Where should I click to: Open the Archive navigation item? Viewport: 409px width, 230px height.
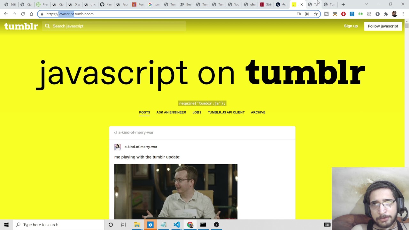pos(258,112)
